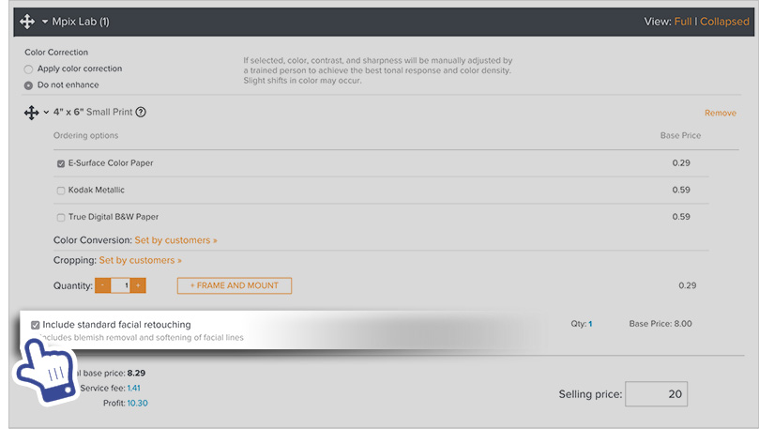759x429 pixels.
Task: Open help icon next to Small Print
Action: 141,112
